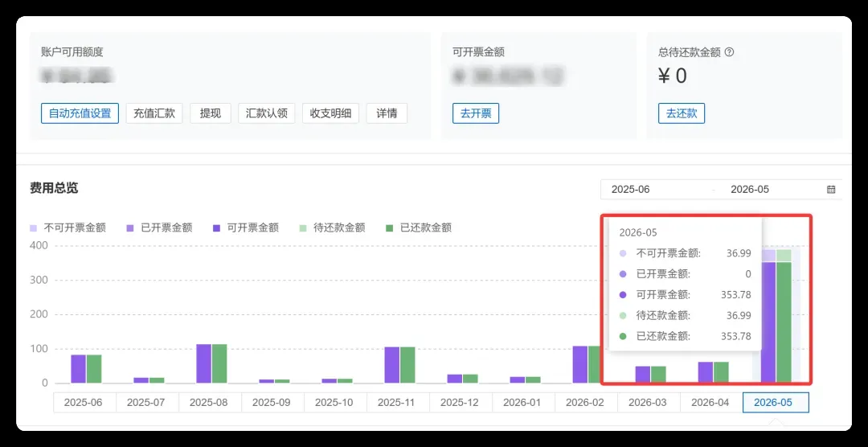Toggle 不可开票金额 legend item
Image resolution: width=868 pixels, height=447 pixels.
[x=68, y=228]
